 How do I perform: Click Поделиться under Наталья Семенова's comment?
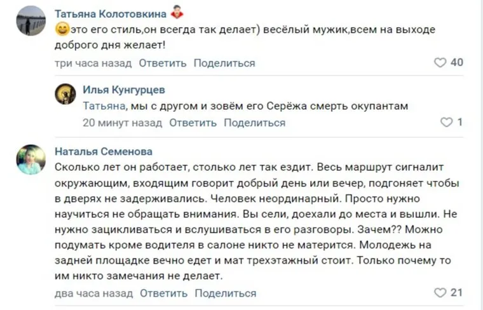click(x=226, y=293)
